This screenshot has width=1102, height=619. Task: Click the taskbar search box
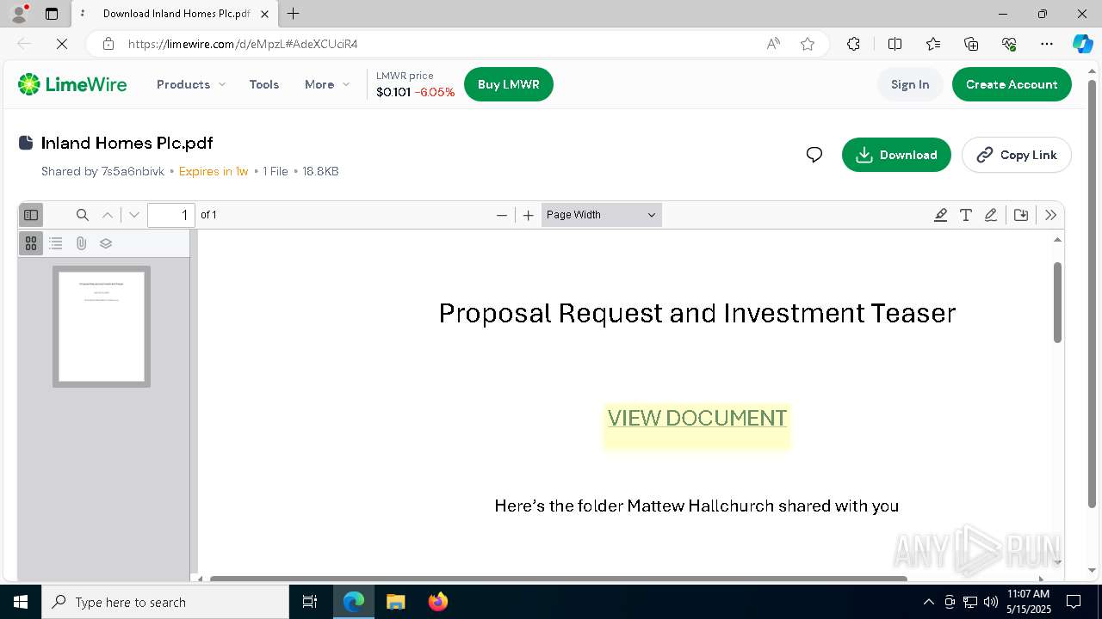click(165, 602)
